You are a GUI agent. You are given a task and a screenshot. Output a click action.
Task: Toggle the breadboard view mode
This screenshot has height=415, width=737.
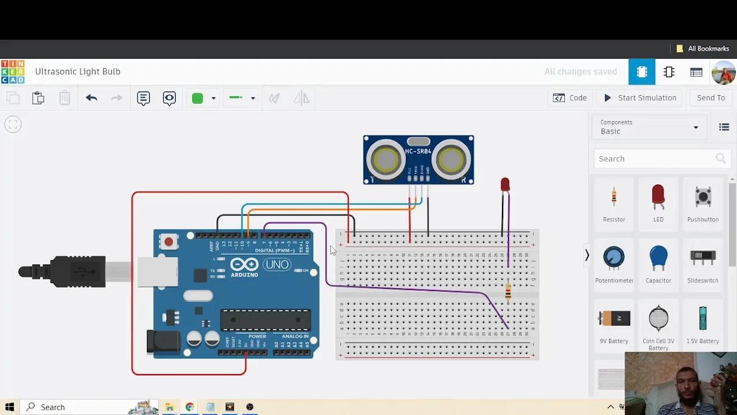point(641,71)
